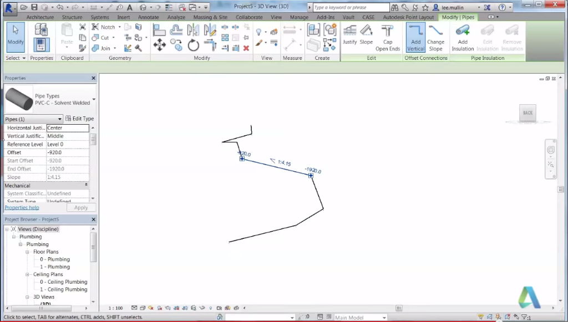The width and height of the screenshot is (568, 322).
Task: Open the Join geometry dropdown arrow
Action: click(115, 48)
